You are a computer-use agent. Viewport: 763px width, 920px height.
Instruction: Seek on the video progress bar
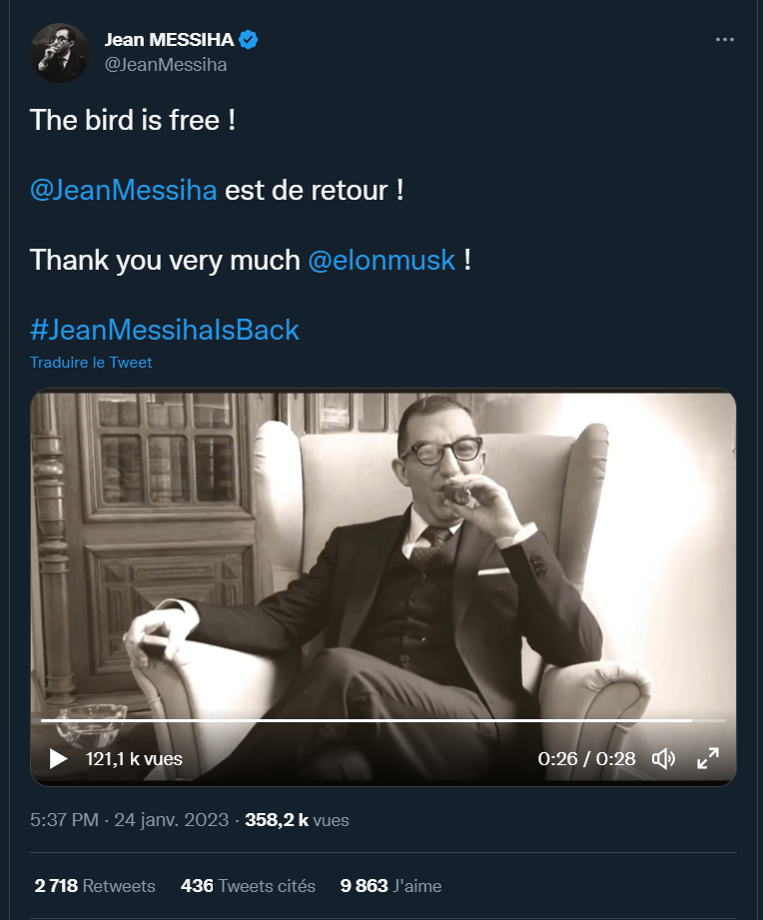[x=380, y=720]
